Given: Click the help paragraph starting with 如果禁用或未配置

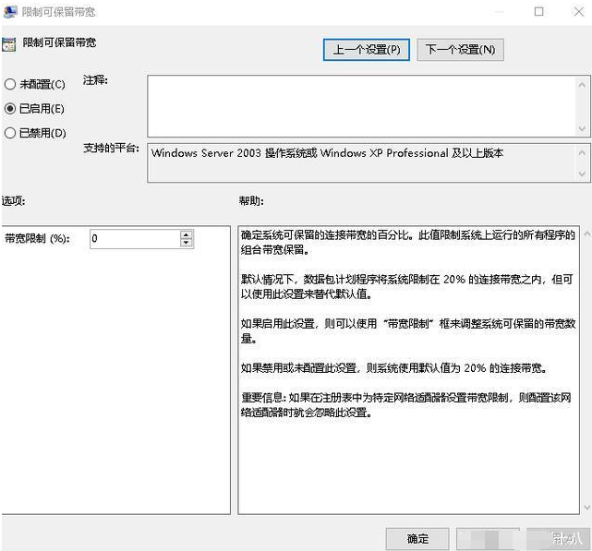Looking at the screenshot, I should pos(394,367).
